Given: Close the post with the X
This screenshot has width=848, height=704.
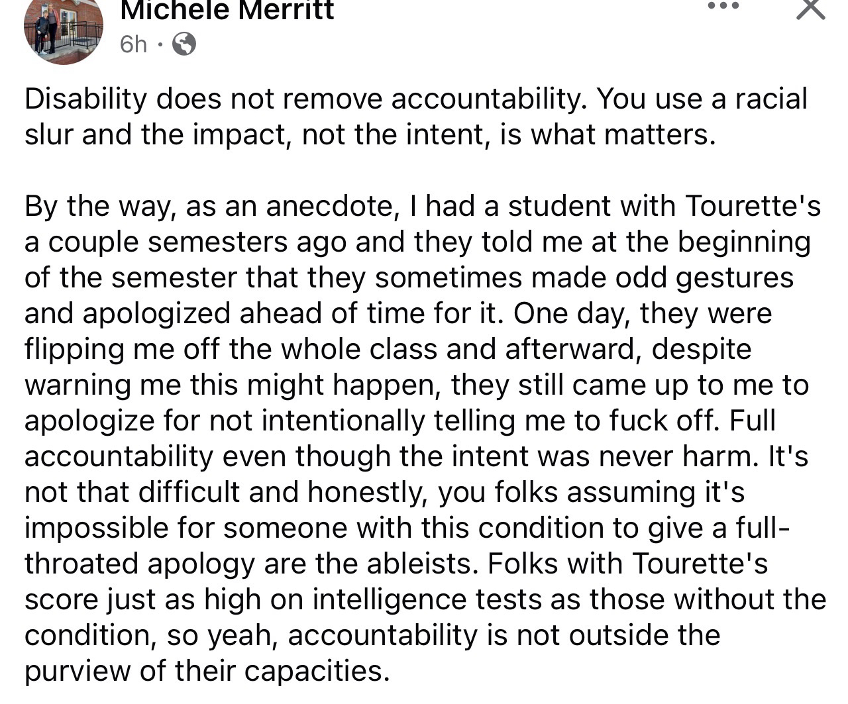Looking at the screenshot, I should pyautogui.click(x=810, y=8).
